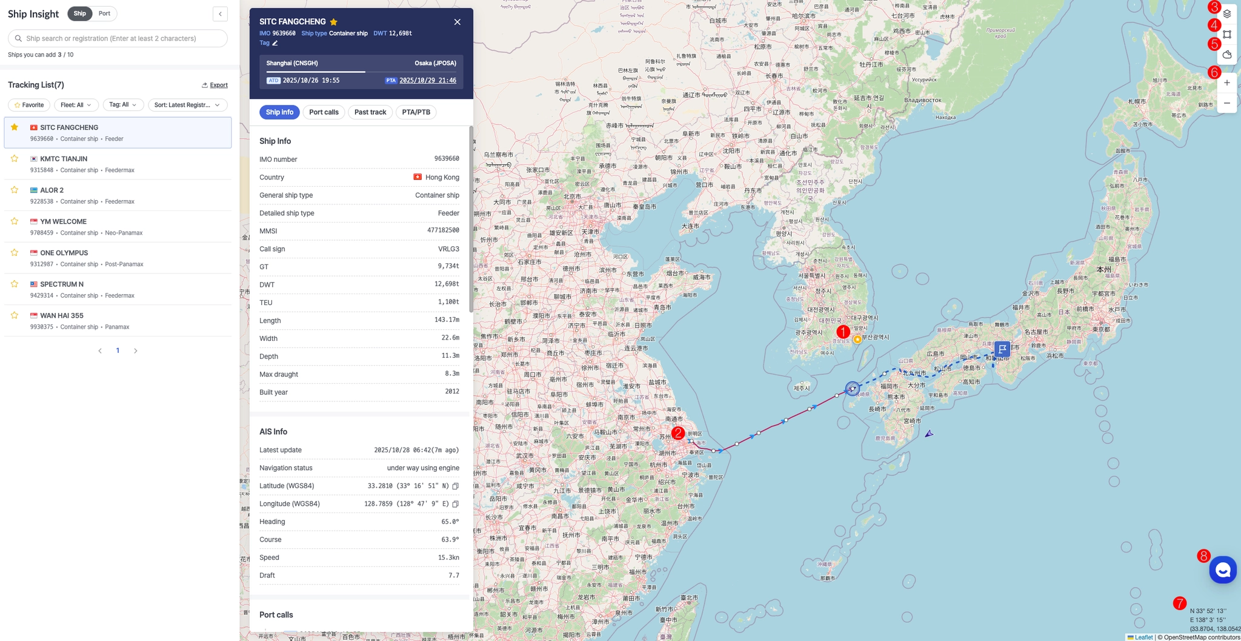Copy the latitude value

point(456,486)
